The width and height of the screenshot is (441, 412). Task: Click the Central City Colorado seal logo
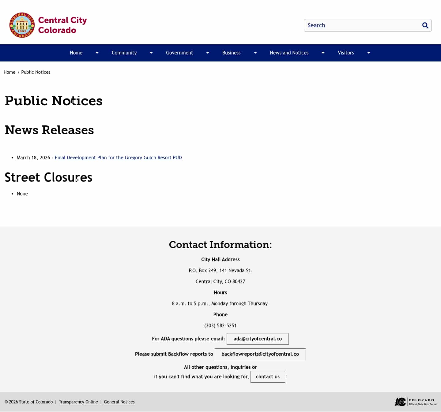point(22,25)
